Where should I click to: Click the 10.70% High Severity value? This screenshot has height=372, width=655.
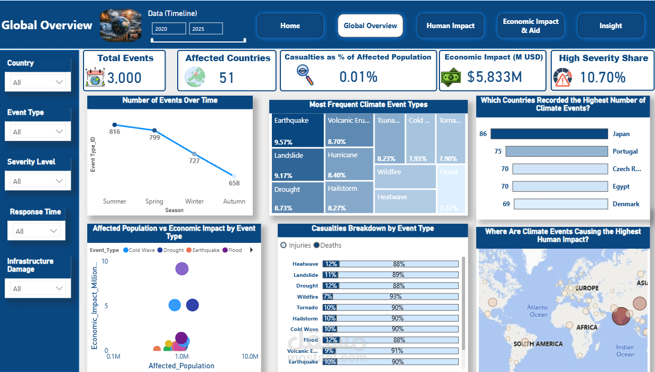point(603,78)
